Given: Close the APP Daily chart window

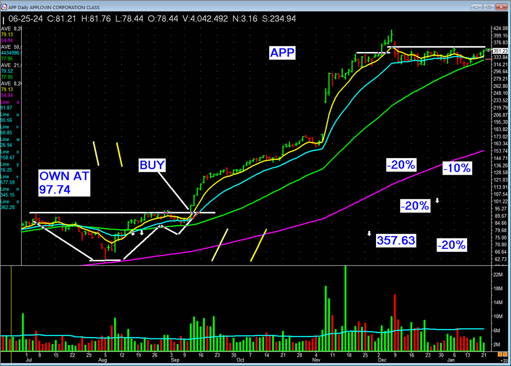Looking at the screenshot, I should pos(501,6).
